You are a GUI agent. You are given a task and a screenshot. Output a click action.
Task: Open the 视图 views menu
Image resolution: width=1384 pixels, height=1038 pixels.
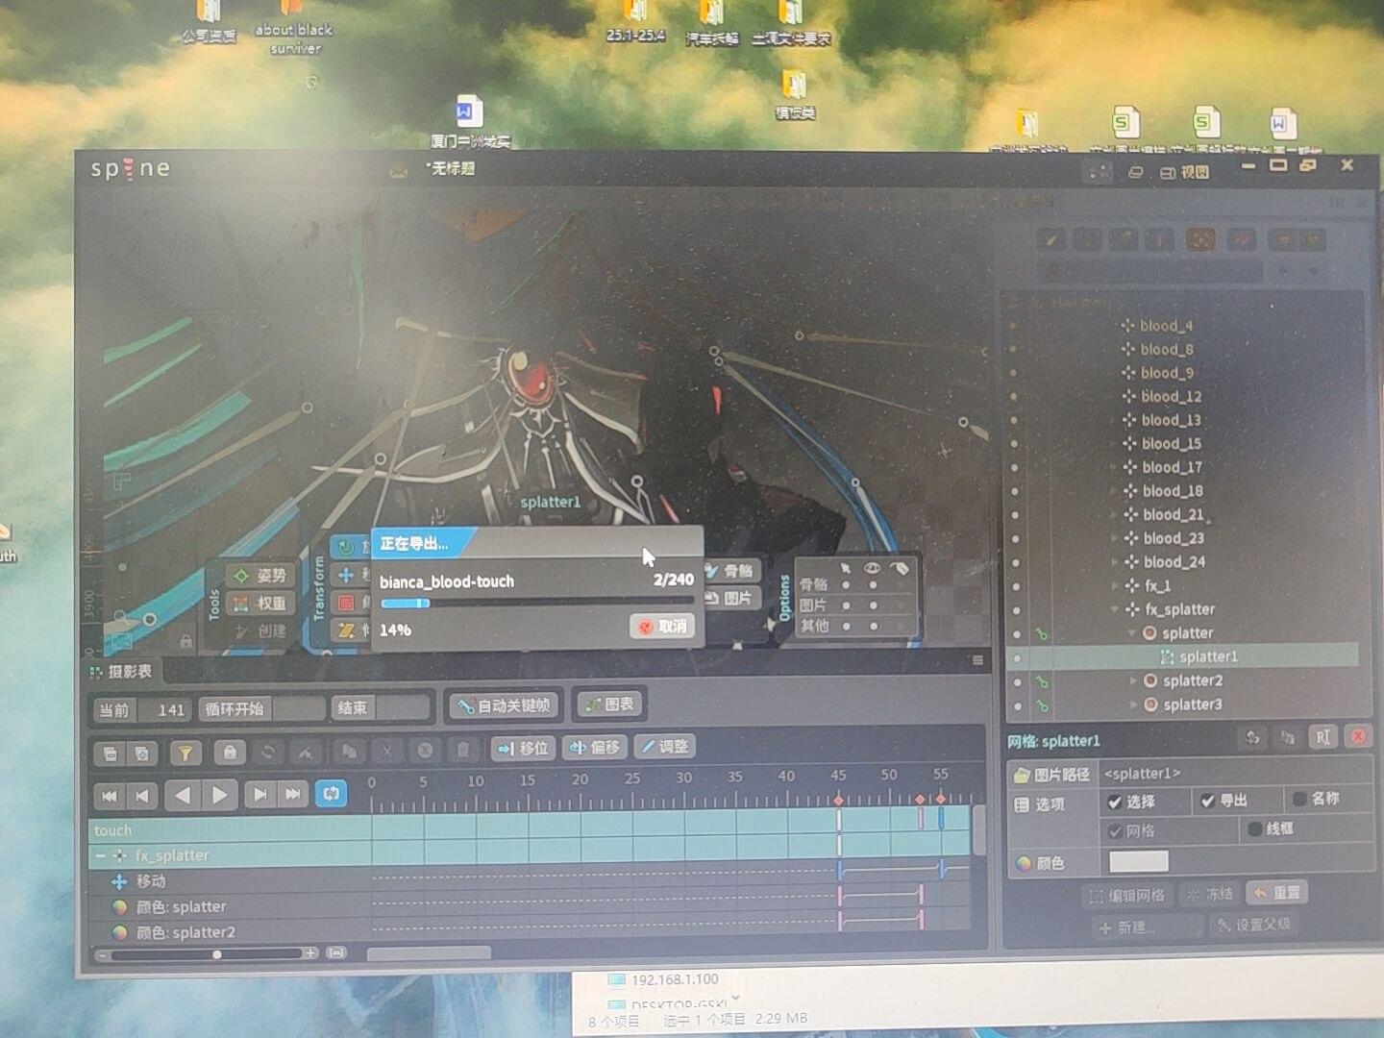[x=1184, y=172]
